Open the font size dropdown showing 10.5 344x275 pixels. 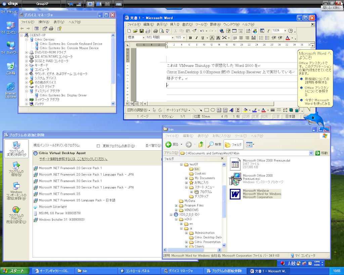click(184, 38)
